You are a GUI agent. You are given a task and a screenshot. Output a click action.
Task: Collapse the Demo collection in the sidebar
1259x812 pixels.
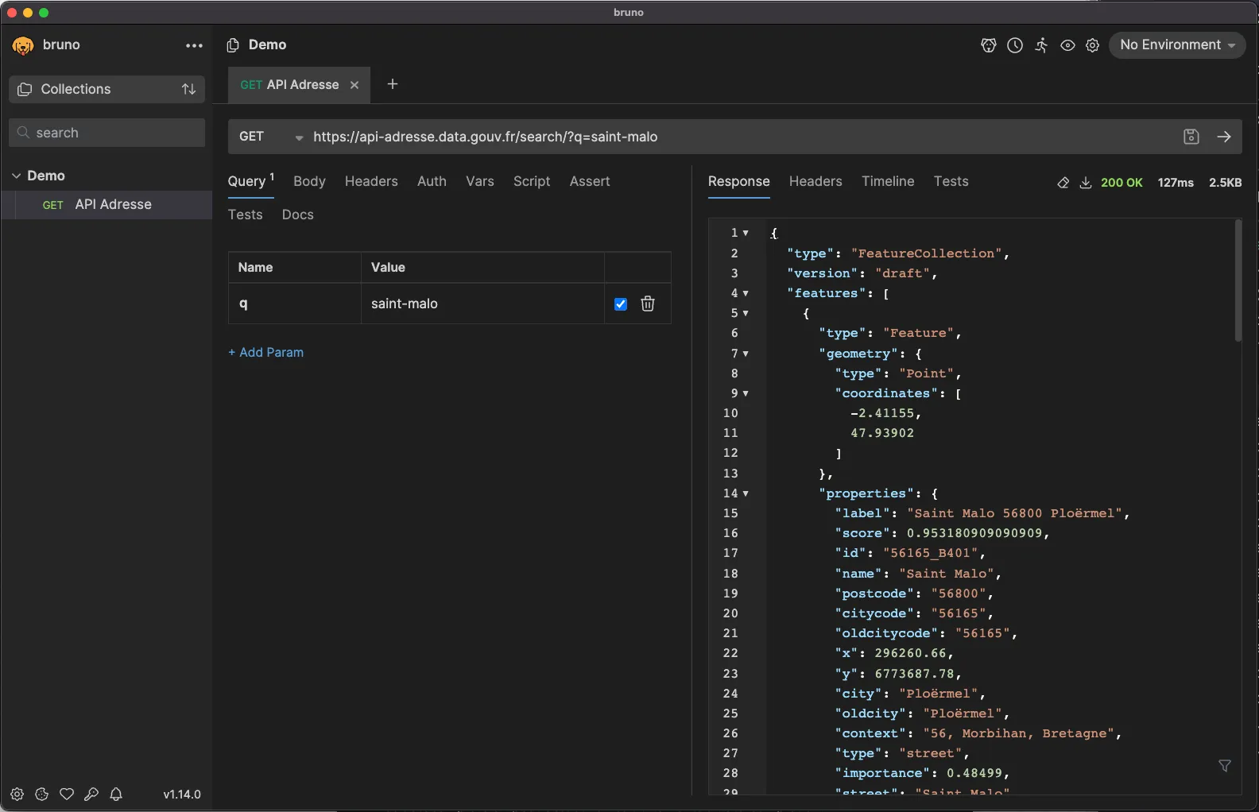click(x=17, y=176)
